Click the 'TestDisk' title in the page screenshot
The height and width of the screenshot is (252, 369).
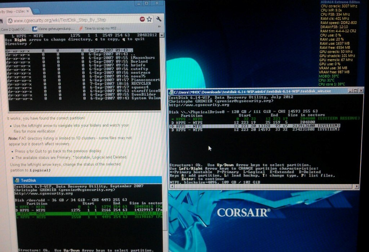(x=28, y=180)
